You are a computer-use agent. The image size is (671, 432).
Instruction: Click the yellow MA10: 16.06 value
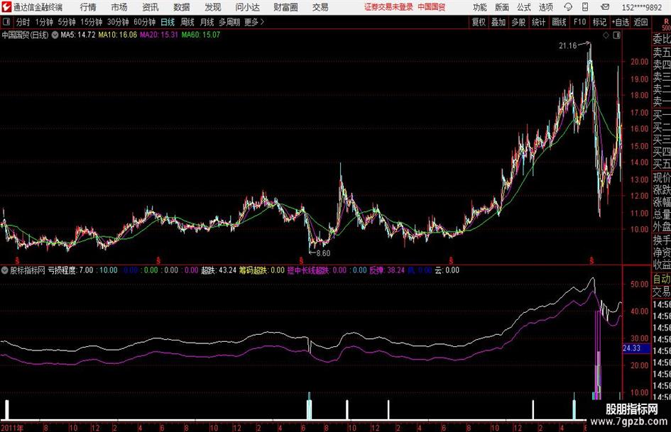[x=118, y=35]
